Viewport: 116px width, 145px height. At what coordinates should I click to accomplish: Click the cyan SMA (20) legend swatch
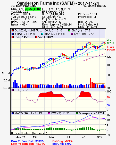click(42, 34)
